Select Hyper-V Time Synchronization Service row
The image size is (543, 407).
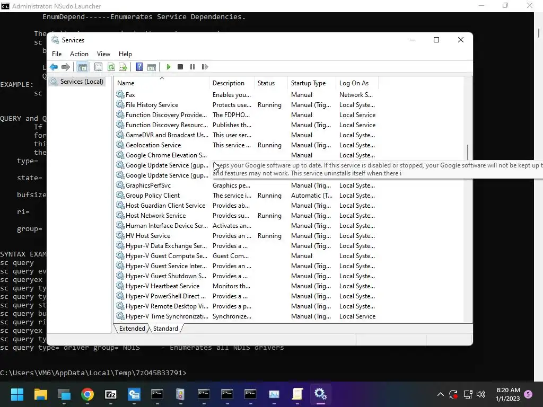[247, 316]
